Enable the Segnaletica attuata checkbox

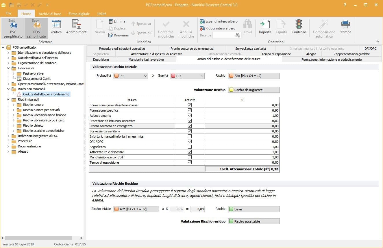click(190, 147)
